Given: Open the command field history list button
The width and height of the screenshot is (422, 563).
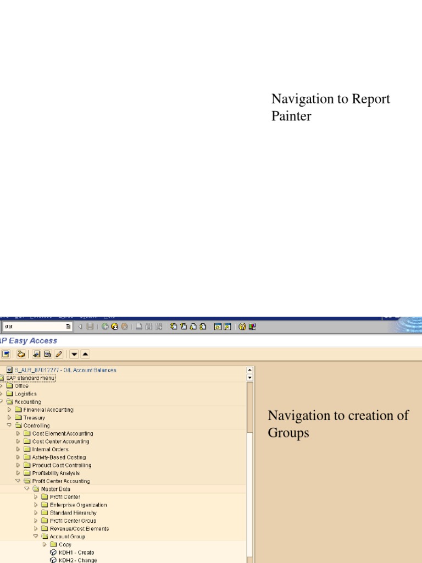Looking at the screenshot, I should pyautogui.click(x=68, y=327).
